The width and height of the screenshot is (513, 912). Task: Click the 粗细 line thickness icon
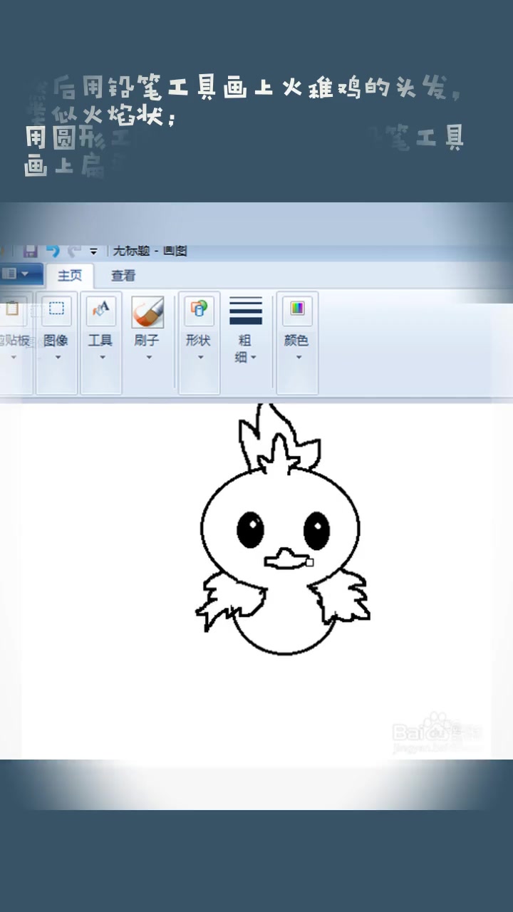[245, 311]
